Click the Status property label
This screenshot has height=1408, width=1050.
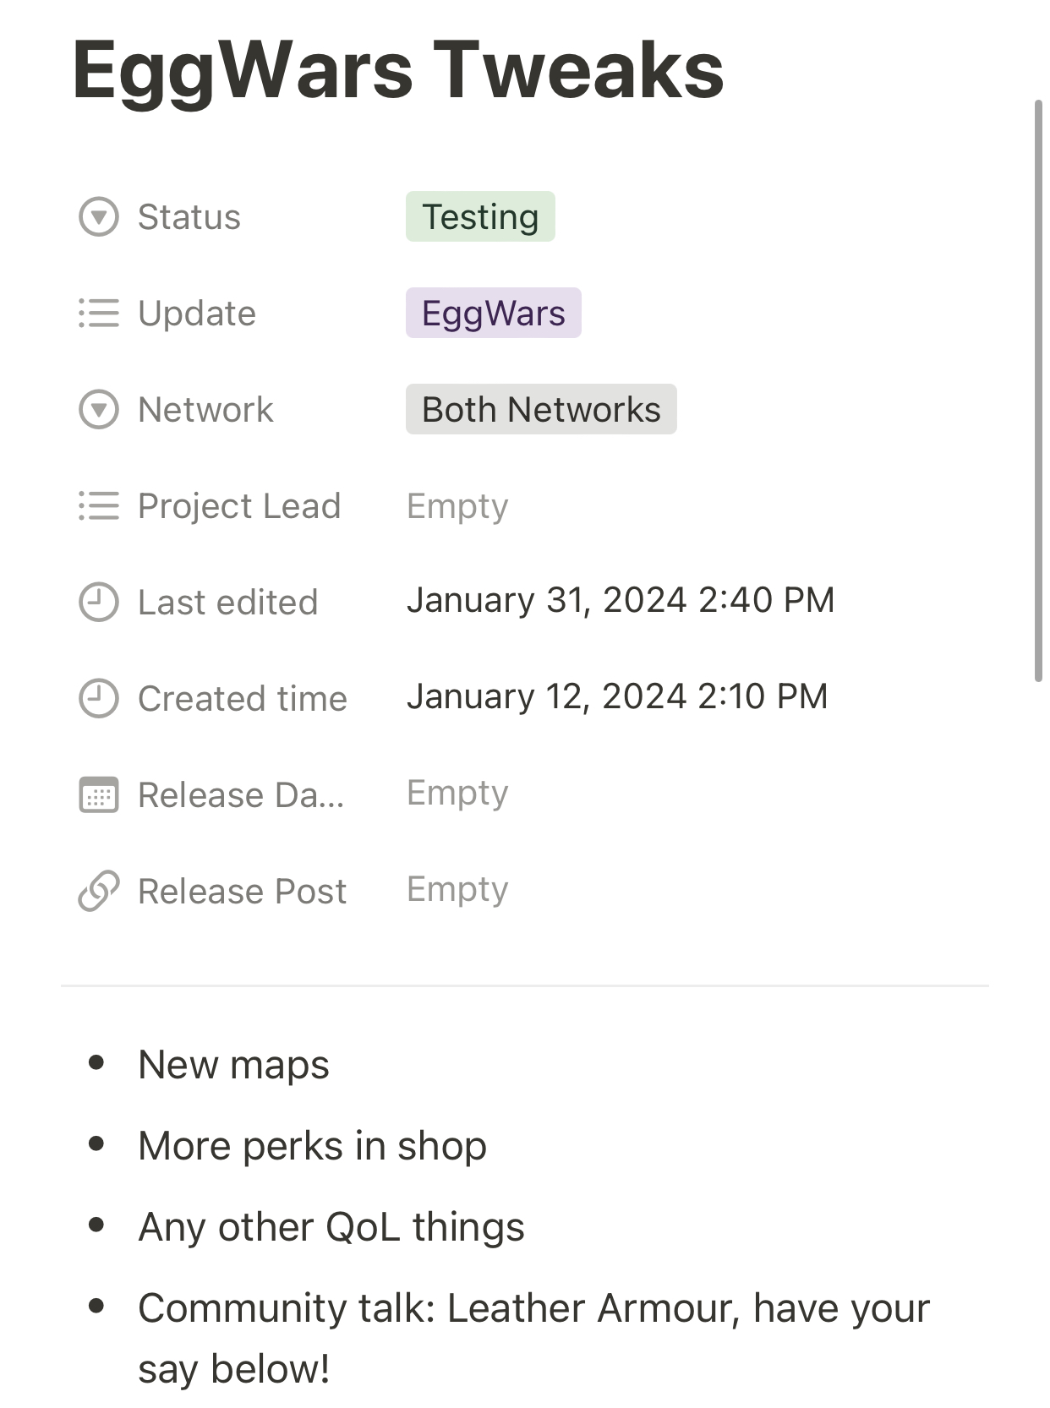coord(189,217)
